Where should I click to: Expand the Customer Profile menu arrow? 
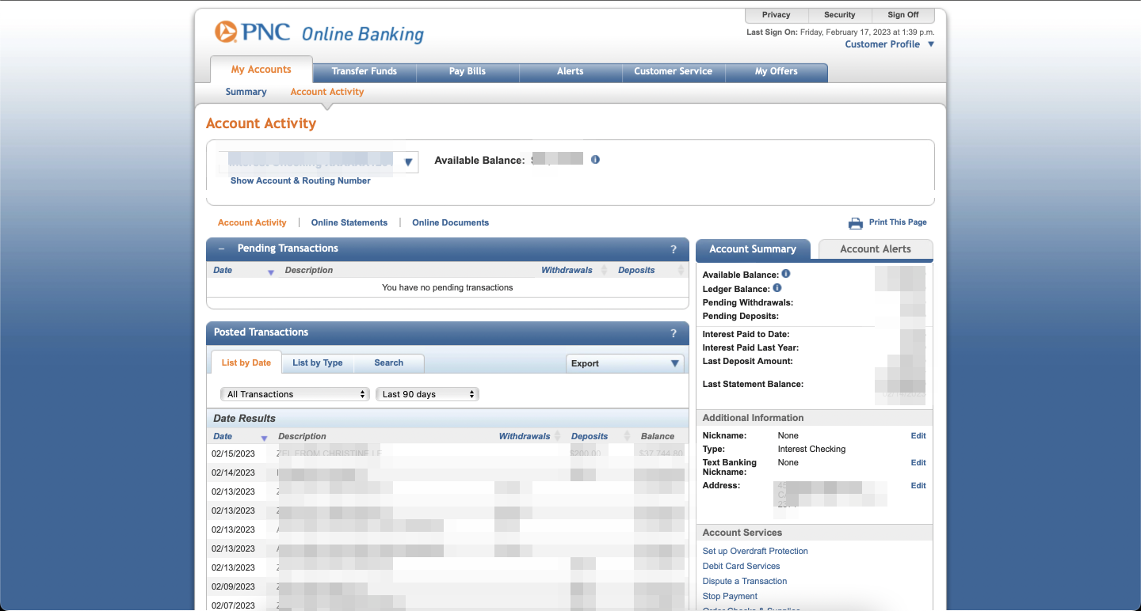(x=931, y=44)
